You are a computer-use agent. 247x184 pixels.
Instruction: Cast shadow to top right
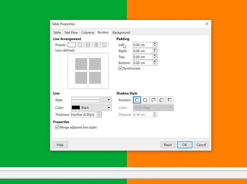[x=154, y=100]
